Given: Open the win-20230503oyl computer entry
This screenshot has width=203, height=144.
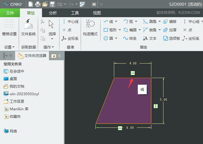Looking at the screenshot, I should pyautogui.click(x=21, y=94).
